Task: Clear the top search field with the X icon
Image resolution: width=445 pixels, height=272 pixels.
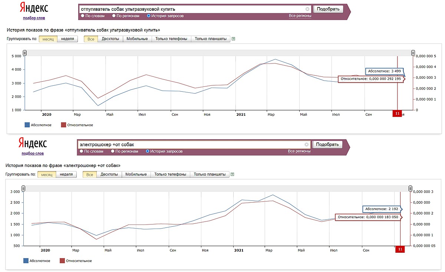Action: click(307, 9)
